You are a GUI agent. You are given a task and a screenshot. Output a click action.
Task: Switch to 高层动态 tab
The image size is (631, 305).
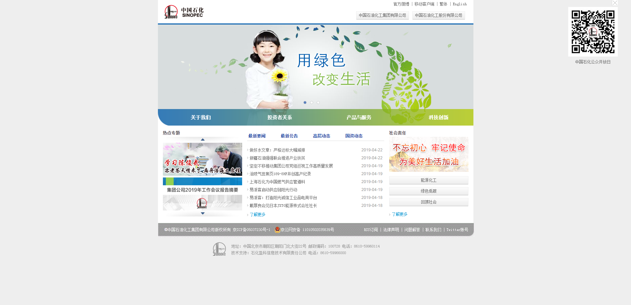321,136
